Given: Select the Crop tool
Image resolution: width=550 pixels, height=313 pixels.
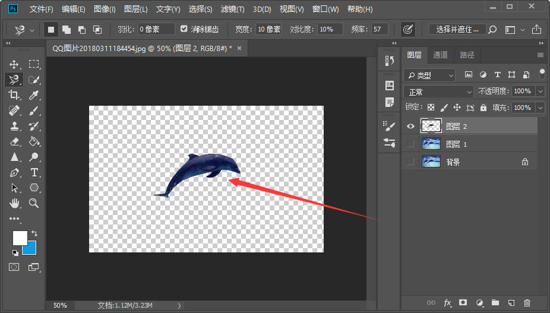Looking at the screenshot, I should [x=14, y=95].
